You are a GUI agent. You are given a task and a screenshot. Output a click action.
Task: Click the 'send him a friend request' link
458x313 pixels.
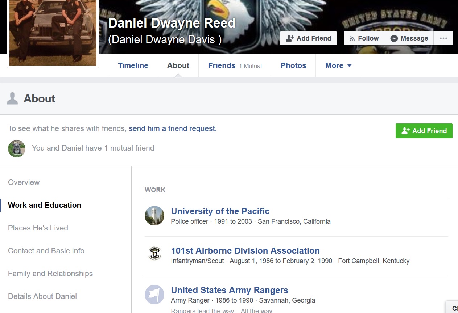point(172,128)
